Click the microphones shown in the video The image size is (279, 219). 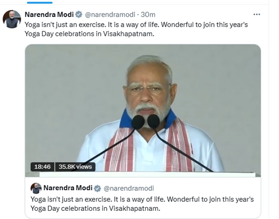coord(146,122)
